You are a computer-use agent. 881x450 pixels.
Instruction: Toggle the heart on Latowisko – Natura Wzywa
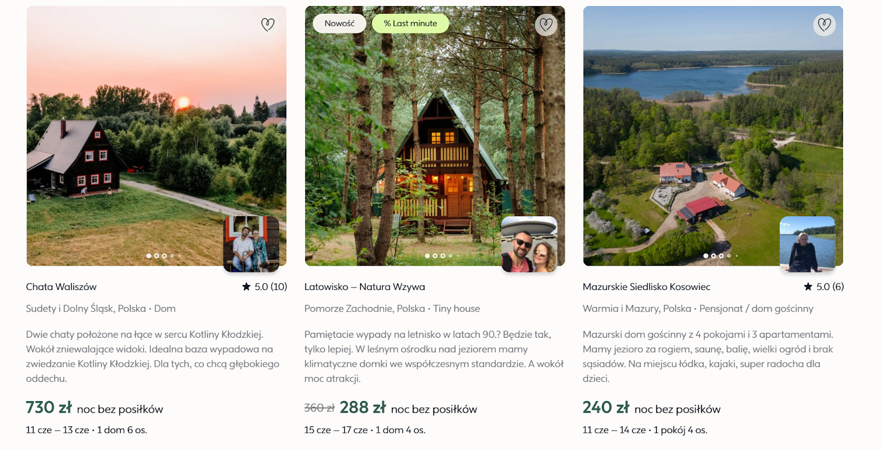tap(546, 24)
